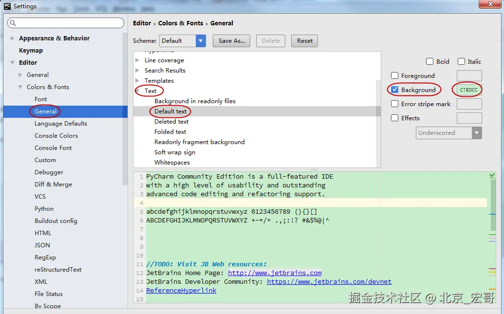Image resolution: width=504 pixels, height=314 pixels.
Task: Open Console Font settings
Action: tap(53, 148)
